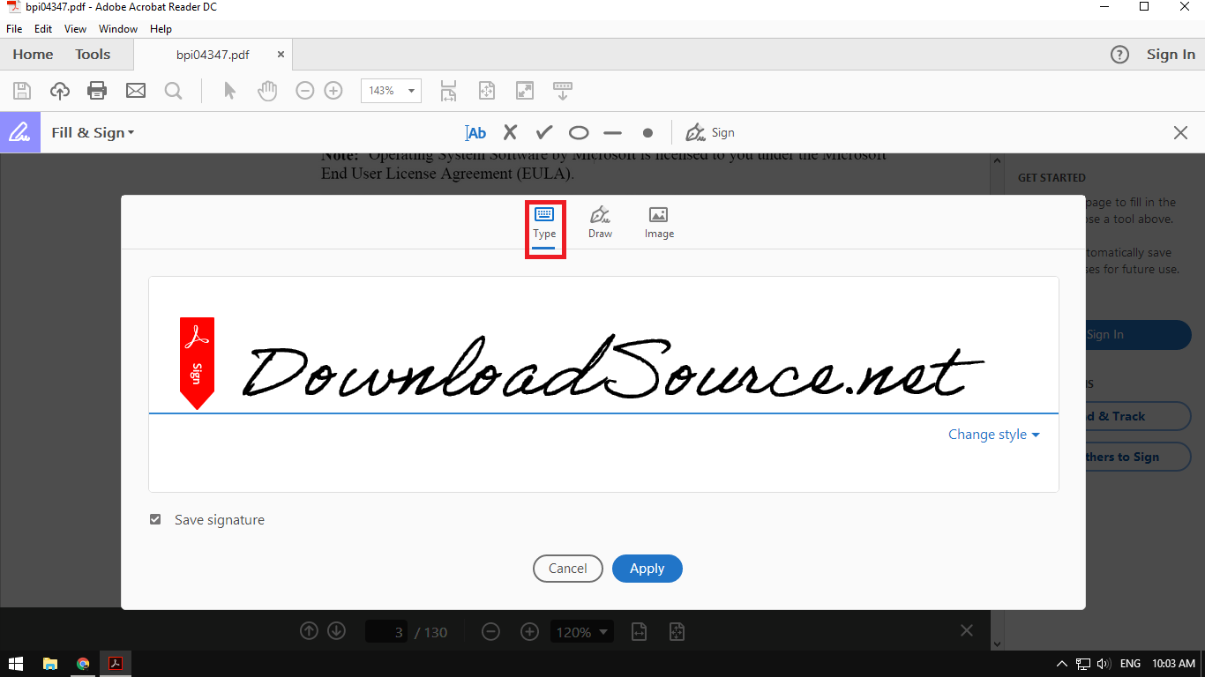Select the hand pan tool
Screen dimensions: 1205x677
tap(267, 90)
